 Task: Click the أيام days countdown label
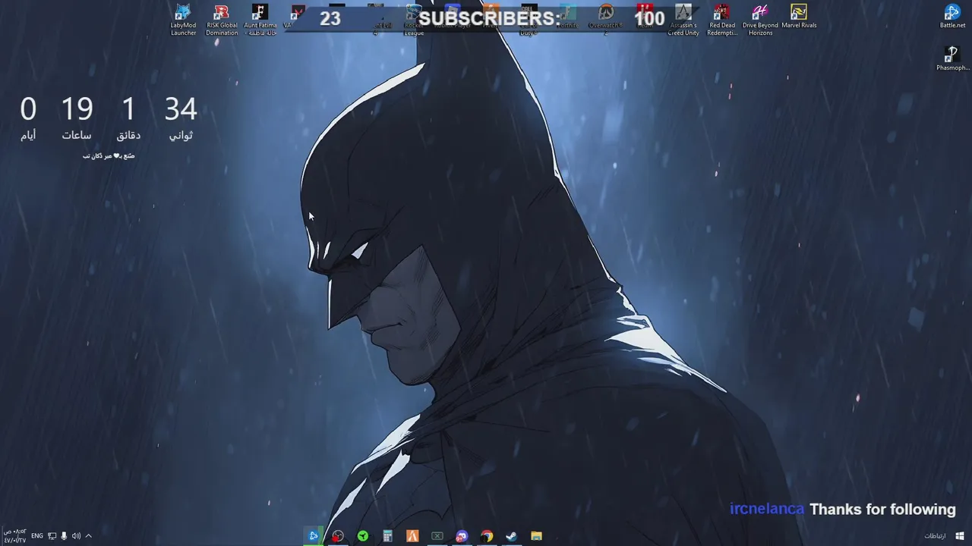click(x=28, y=135)
